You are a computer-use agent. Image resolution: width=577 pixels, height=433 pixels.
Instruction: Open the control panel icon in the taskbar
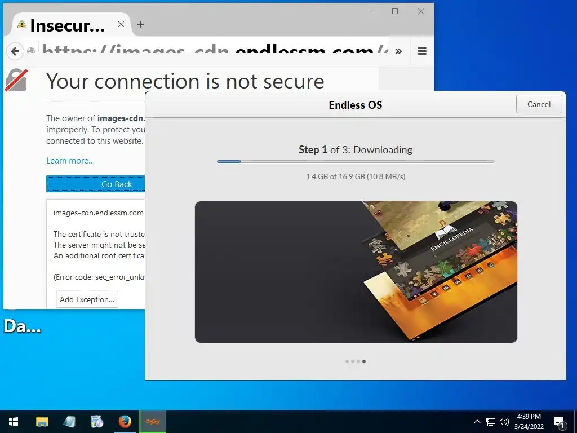tap(97, 422)
